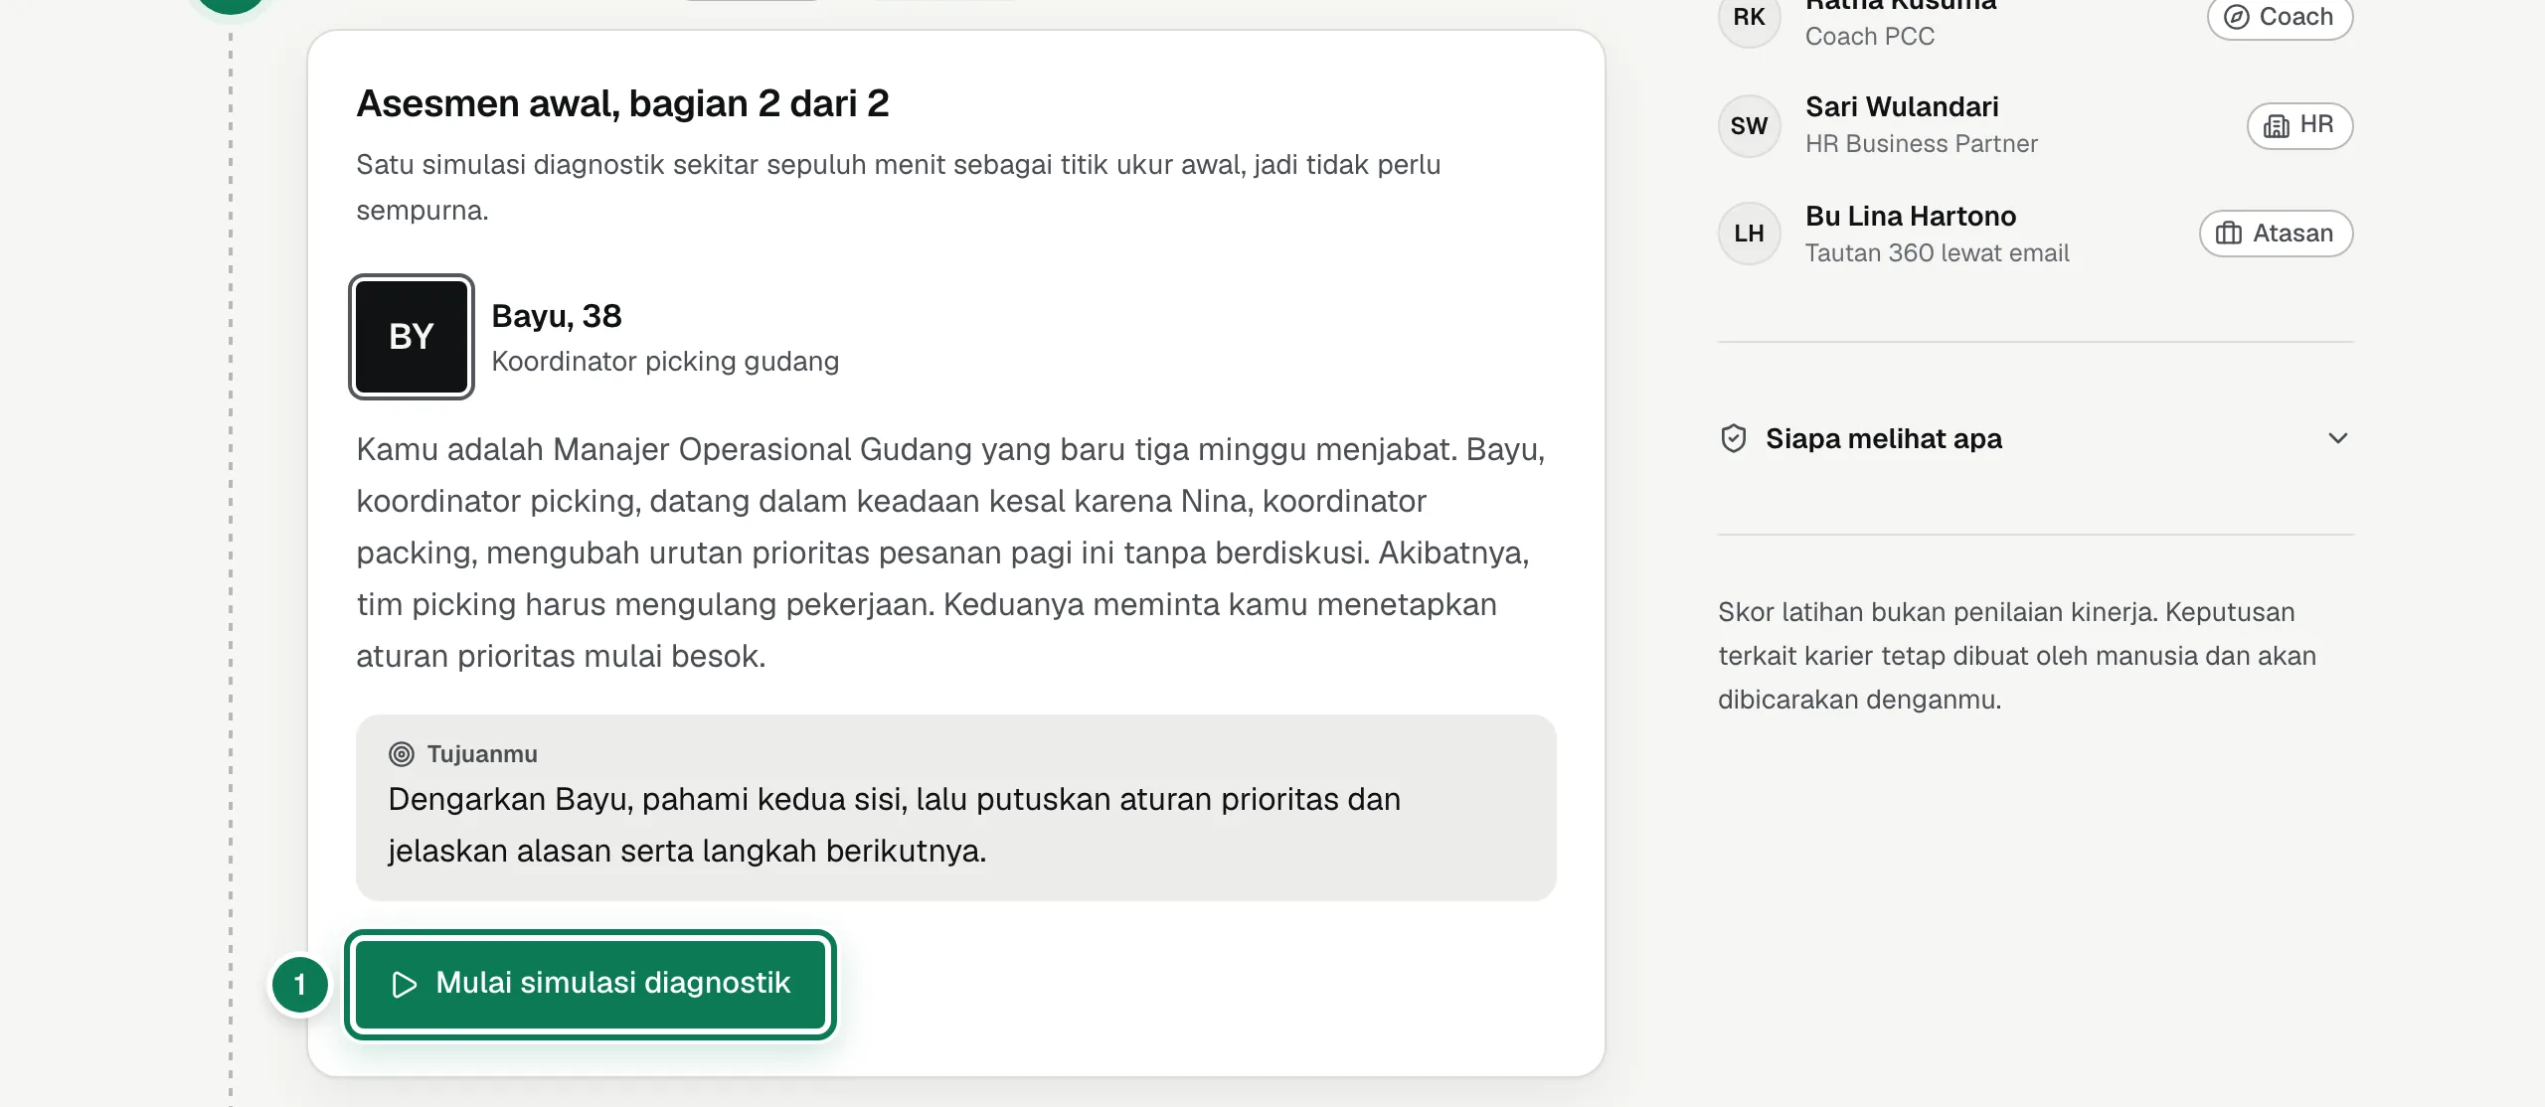The width and height of the screenshot is (2545, 1107).
Task: Click the text HR Business Partner
Action: click(x=1921, y=144)
